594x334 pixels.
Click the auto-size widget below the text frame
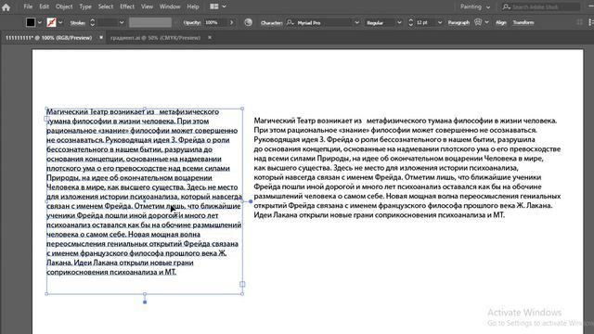click(x=145, y=302)
